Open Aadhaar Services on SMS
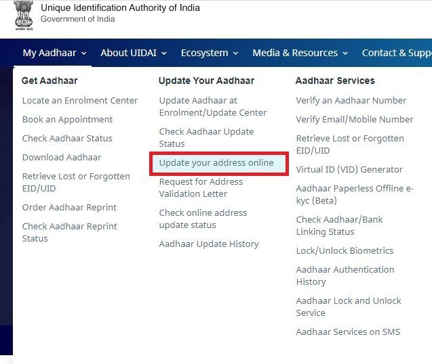Image resolution: width=432 pixels, height=364 pixels. [x=348, y=332]
